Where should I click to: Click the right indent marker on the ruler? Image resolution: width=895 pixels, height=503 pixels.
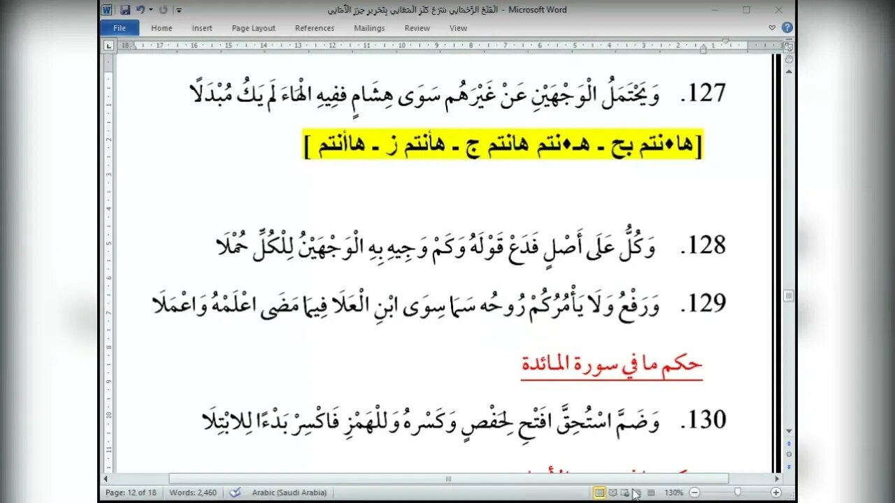pos(703,48)
